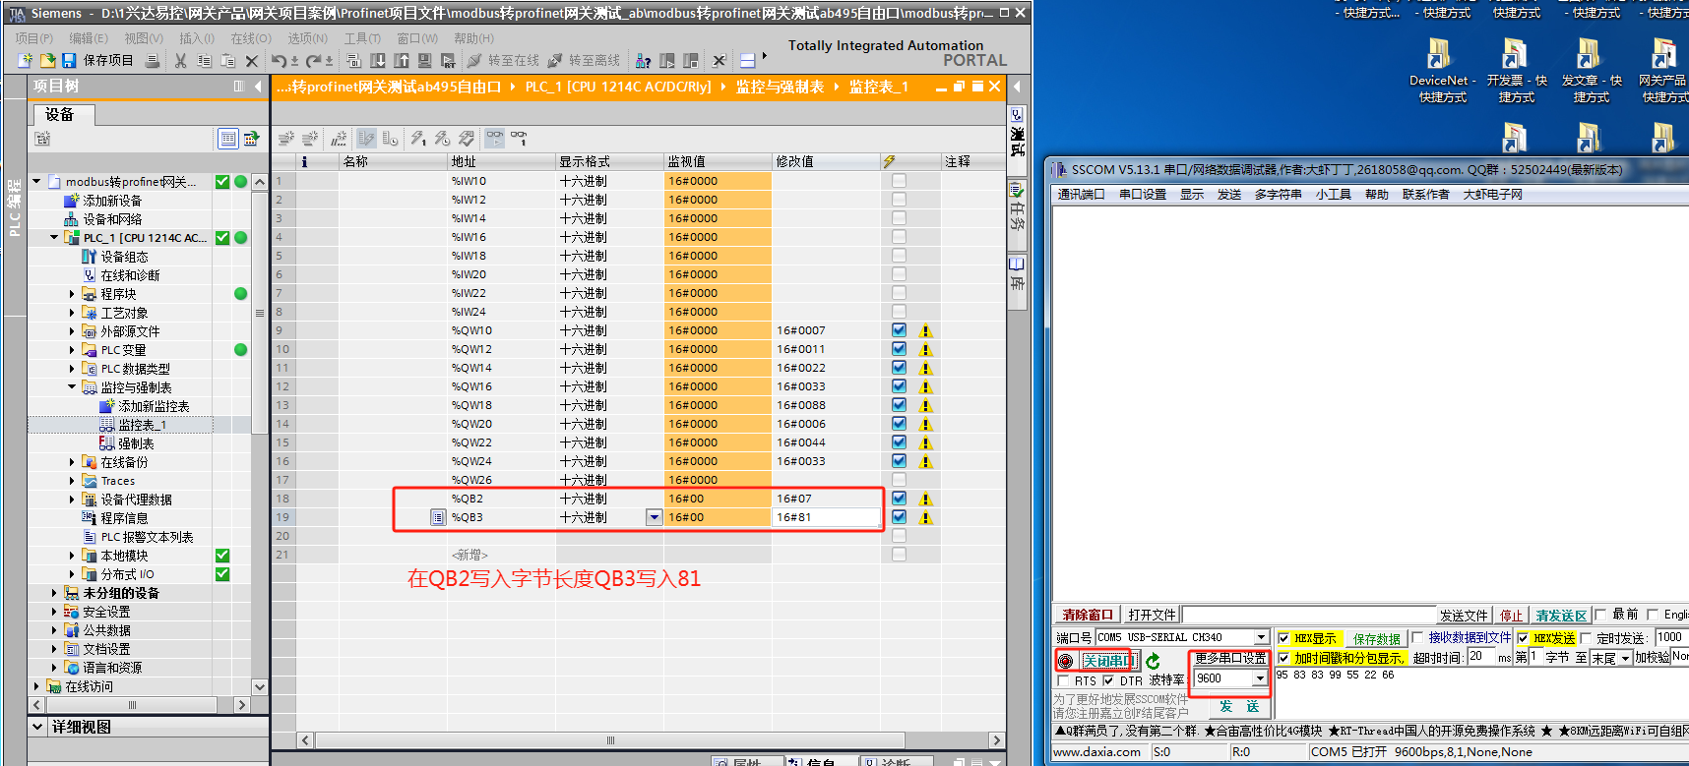The image size is (1689, 766).
Task: Click the Download to device icon
Action: (x=378, y=61)
